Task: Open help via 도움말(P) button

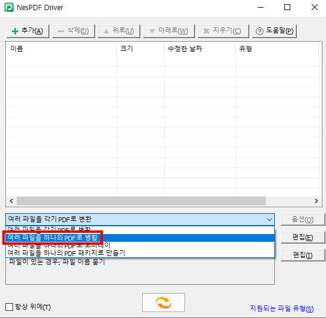Action: coord(274,31)
